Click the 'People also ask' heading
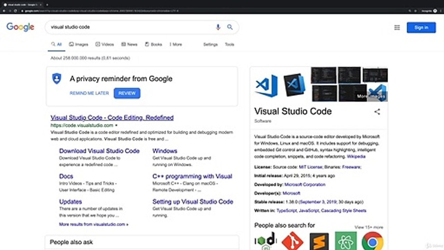The height and width of the screenshot is (250, 444). coord(71,242)
